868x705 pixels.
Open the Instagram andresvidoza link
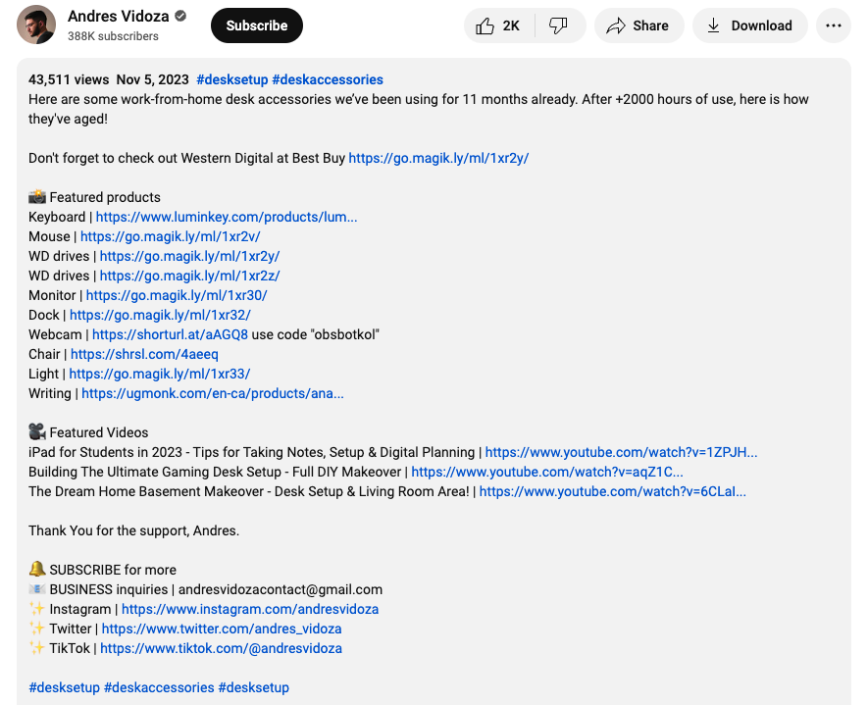tap(250, 609)
